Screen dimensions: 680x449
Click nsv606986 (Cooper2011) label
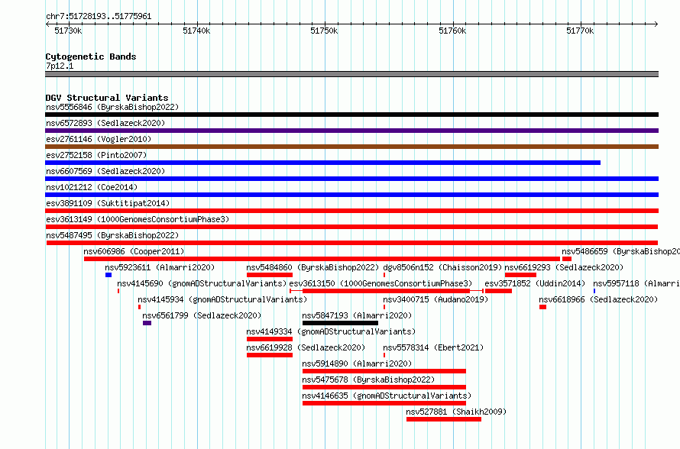[134, 251]
